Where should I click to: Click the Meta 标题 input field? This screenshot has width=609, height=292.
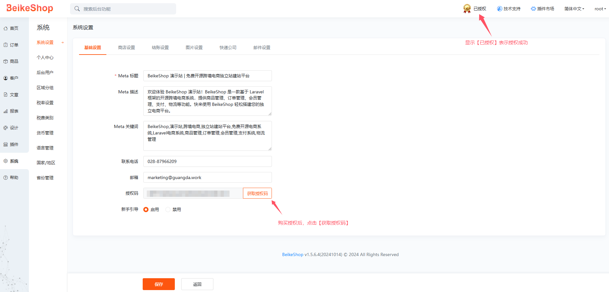click(x=208, y=76)
